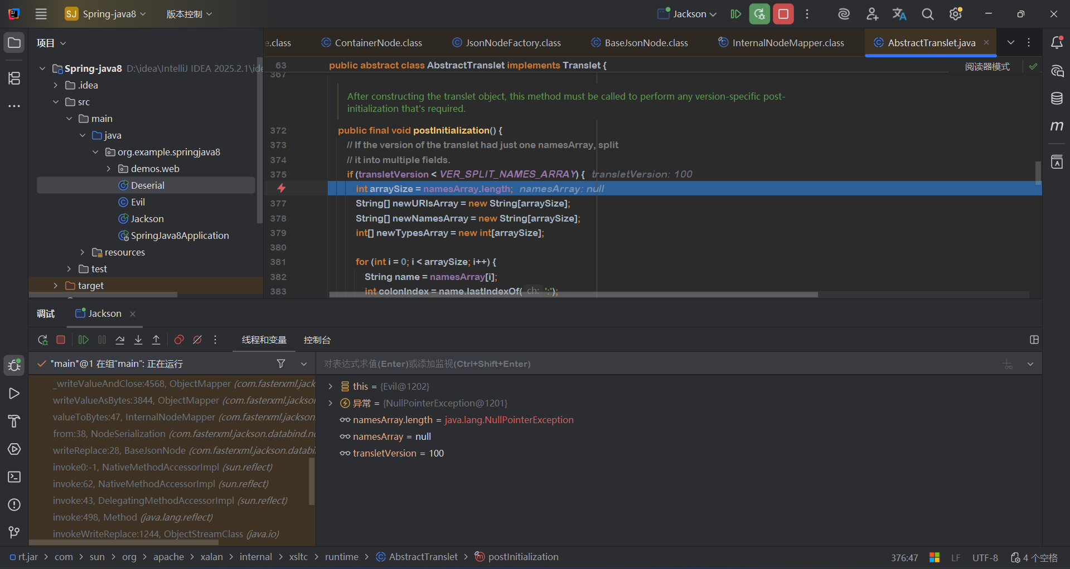Expand the resources folder
Image resolution: width=1070 pixels, height=569 pixels.
[x=83, y=252]
